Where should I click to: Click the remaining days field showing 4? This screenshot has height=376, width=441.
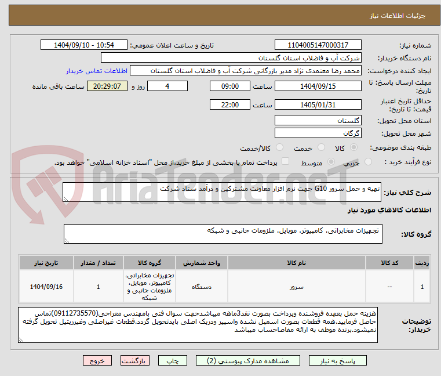pos(167,86)
